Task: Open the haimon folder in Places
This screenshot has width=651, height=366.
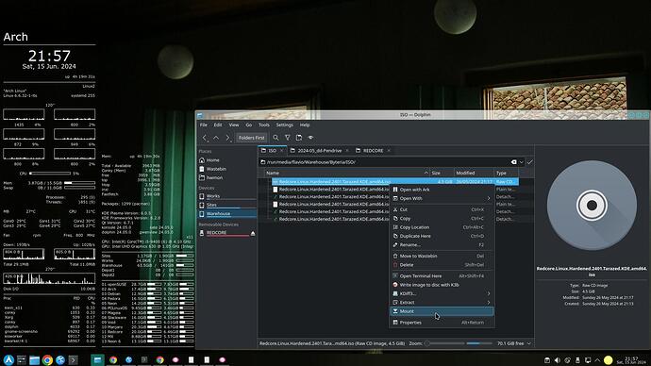Action: coord(227,177)
